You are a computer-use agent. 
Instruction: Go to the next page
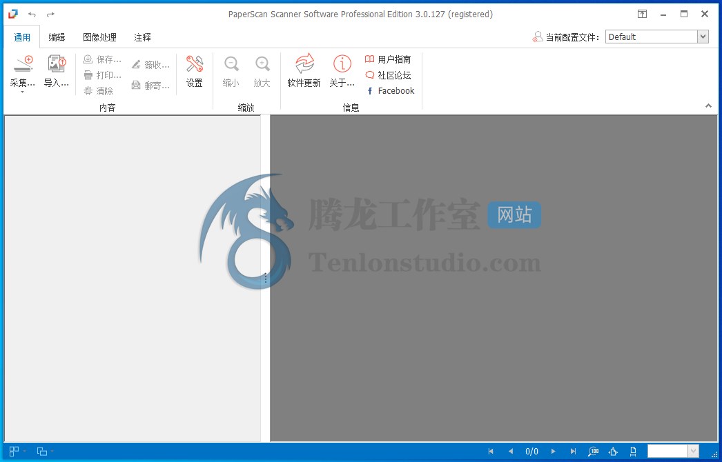coord(554,452)
